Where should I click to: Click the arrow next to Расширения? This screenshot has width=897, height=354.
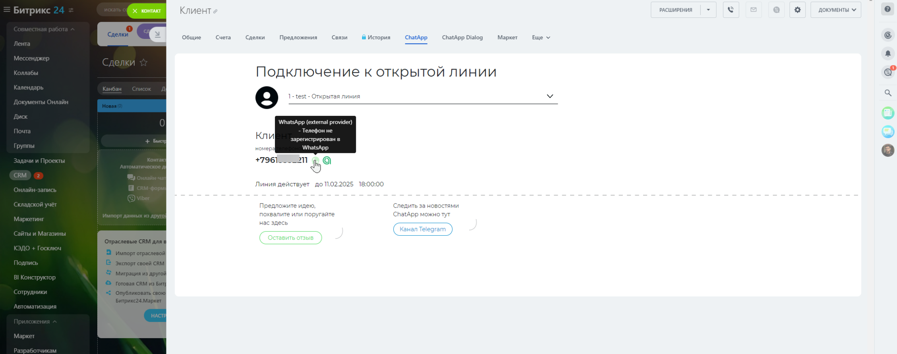tap(708, 10)
